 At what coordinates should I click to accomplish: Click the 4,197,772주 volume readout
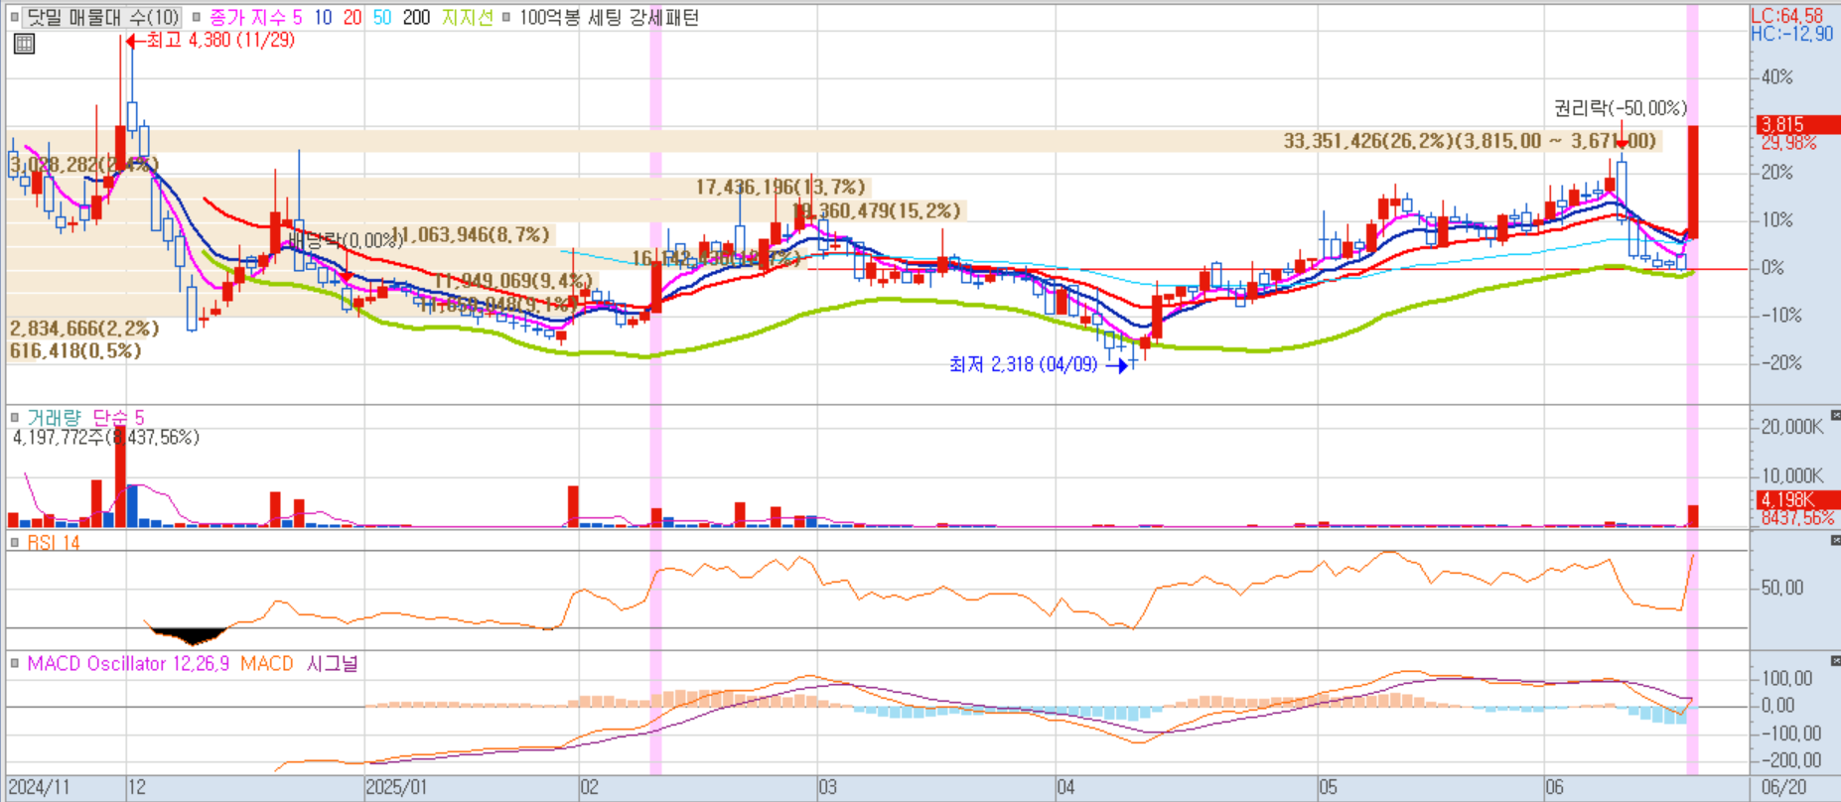105,437
